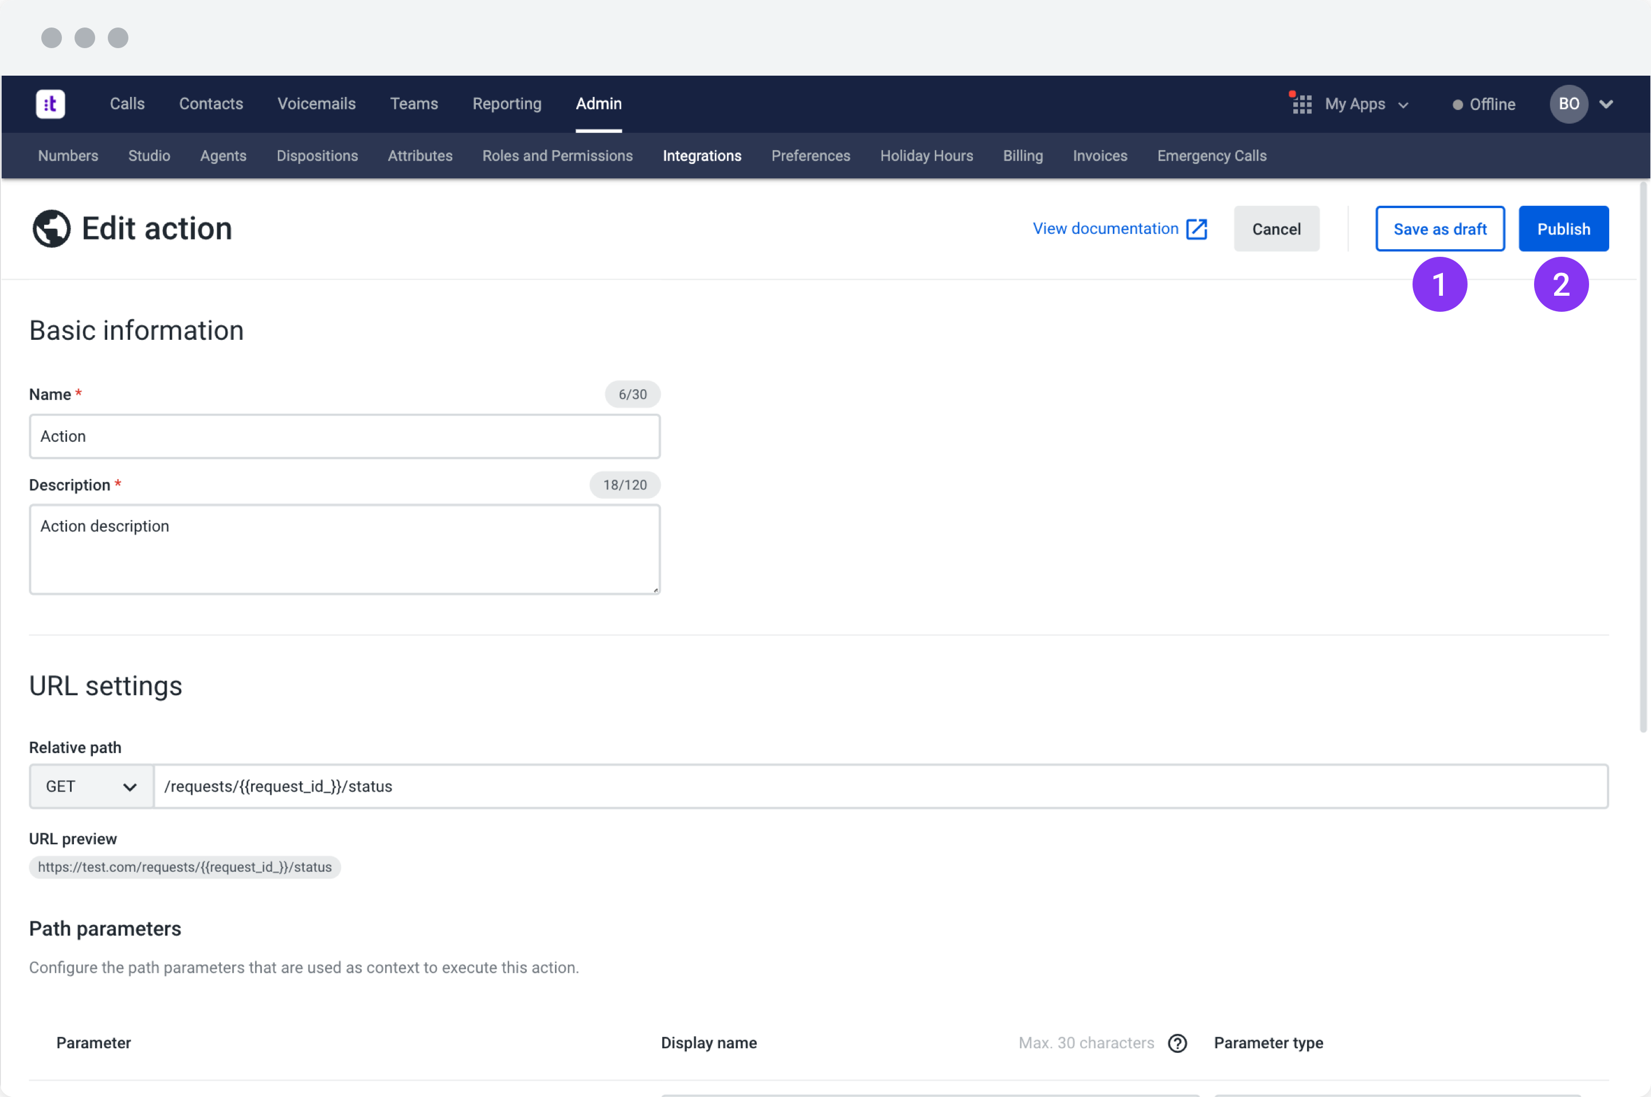This screenshot has height=1097, width=1651.
Task: Click the external link icon next to View documentation
Action: pos(1196,229)
